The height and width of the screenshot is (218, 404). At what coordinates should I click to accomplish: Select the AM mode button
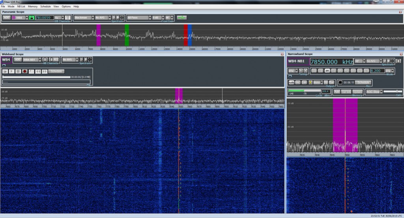point(327,71)
